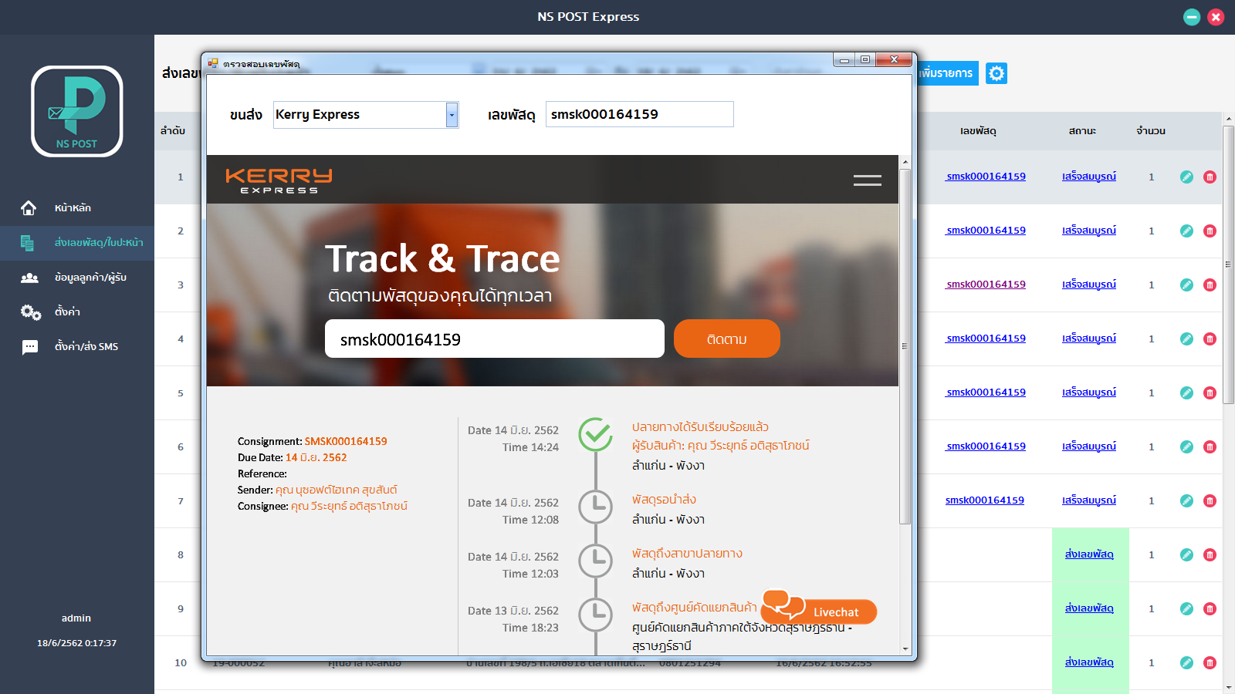The width and height of the screenshot is (1235, 694).
Task: Click the edit icon in row 2
Action: pyautogui.click(x=1186, y=231)
